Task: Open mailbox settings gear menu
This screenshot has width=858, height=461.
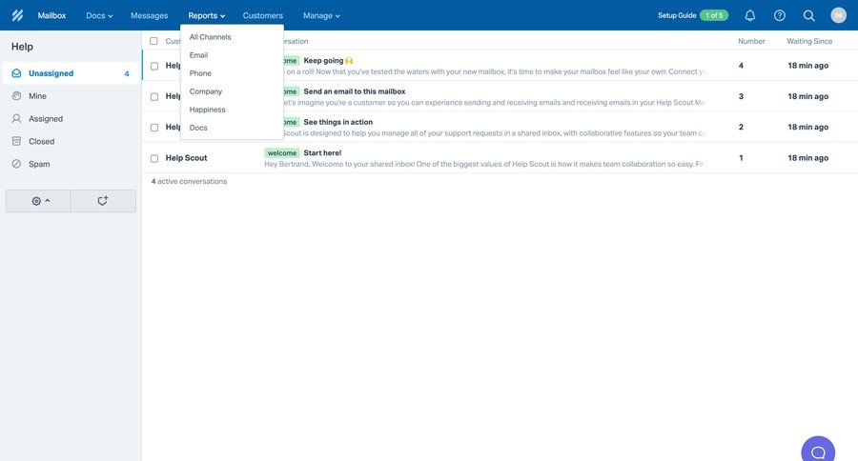Action: click(38, 201)
